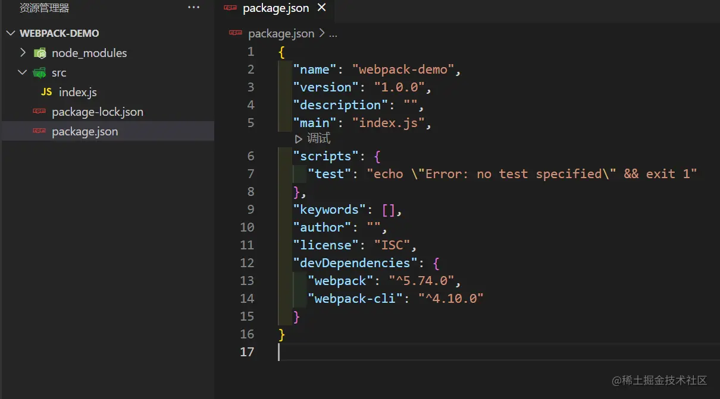Click the "1.0.0" version value
Screen dimensions: 720x399
(x=399, y=87)
